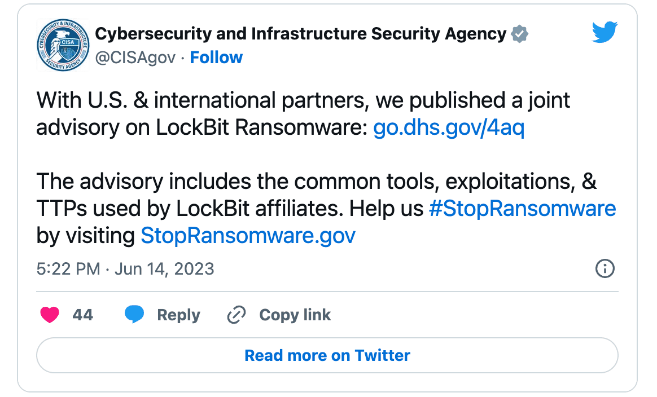Click the like count showing 44
This screenshot has height=397, width=657.
(x=81, y=315)
